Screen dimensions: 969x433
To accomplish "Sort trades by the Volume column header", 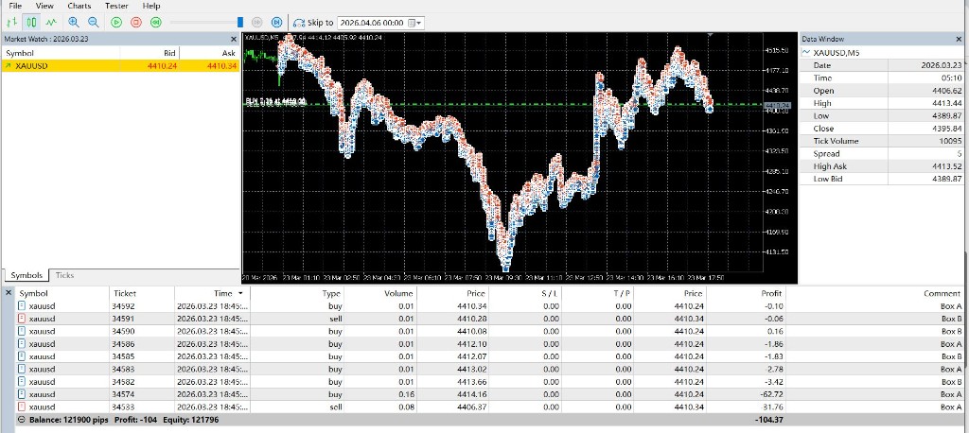I will (x=398, y=293).
